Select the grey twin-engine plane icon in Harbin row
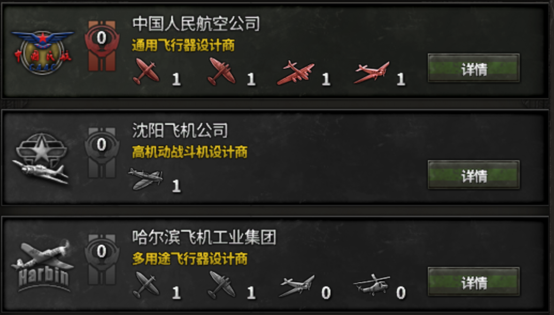554x315 pixels. point(221,285)
